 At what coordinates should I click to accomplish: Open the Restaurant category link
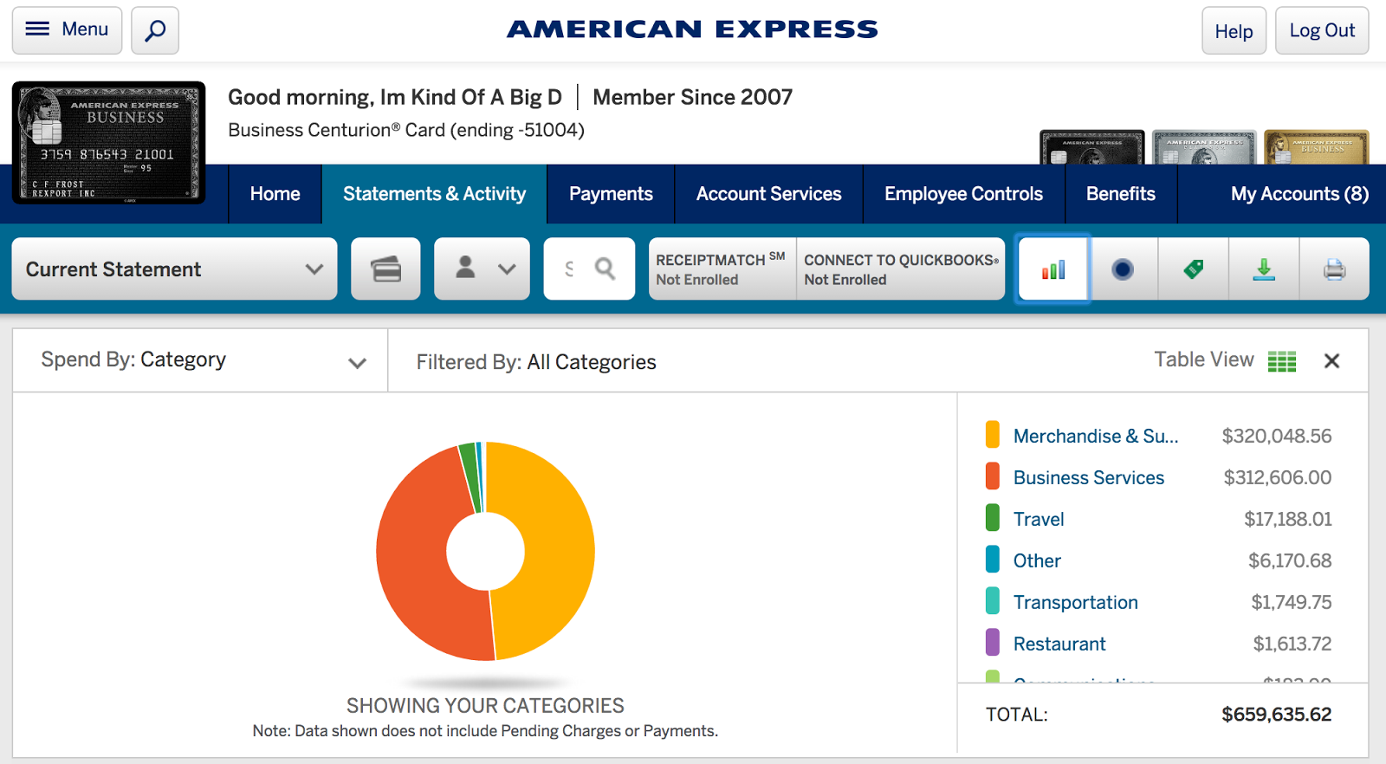[x=1059, y=644]
